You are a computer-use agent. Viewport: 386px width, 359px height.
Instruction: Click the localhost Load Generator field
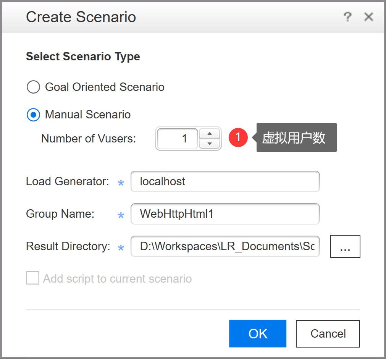click(225, 181)
